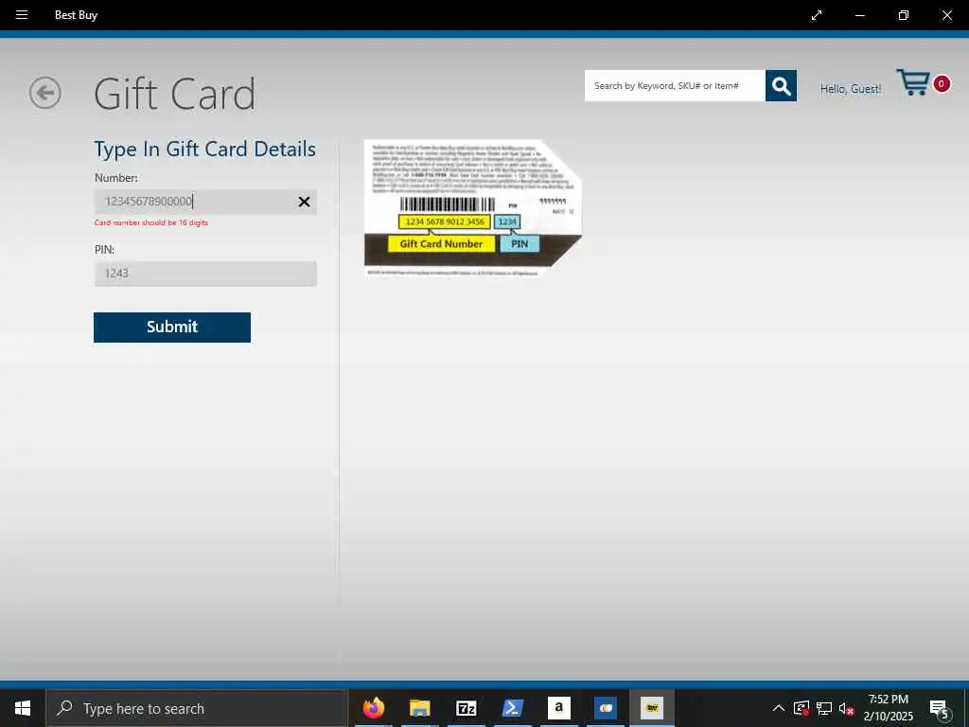Open the shopping cart icon
Screen dimensions: 969x727
(913, 83)
